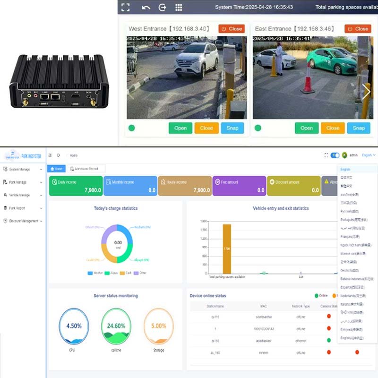Click the Vehicle Manage icon in sidebar
Viewport: 378px width, 378px height.
[x=5, y=194]
